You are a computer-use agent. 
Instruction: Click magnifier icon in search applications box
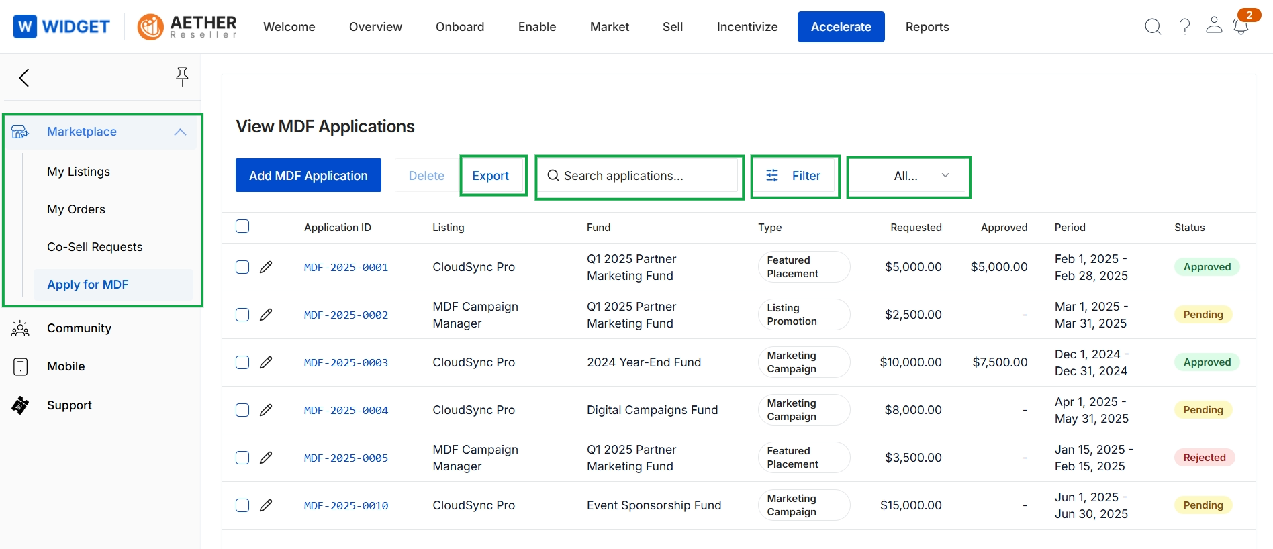point(553,175)
